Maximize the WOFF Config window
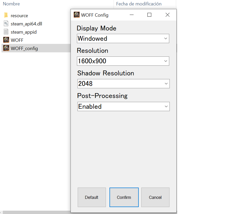230x214 pixels. [149, 15]
